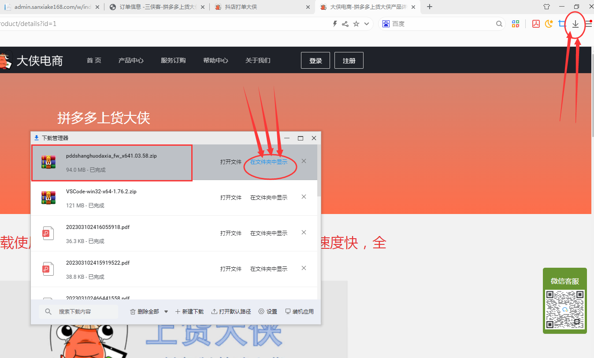This screenshot has height=358, width=594.
Task: Bookmark this page with the star icon
Action: 356,24
